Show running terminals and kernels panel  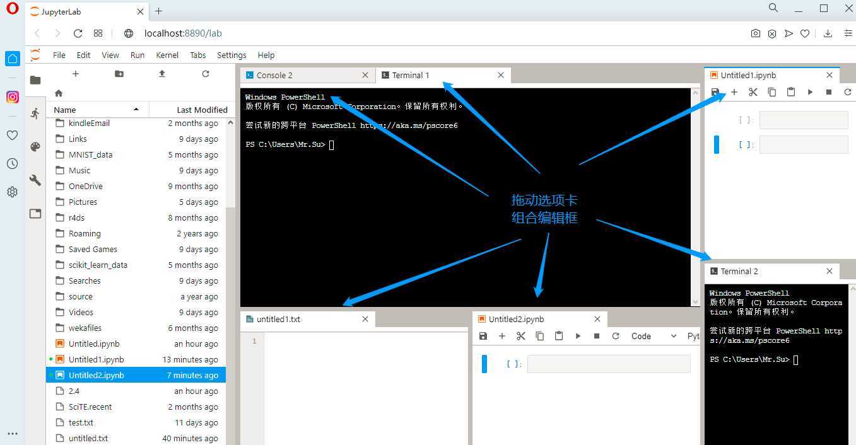pos(35,113)
